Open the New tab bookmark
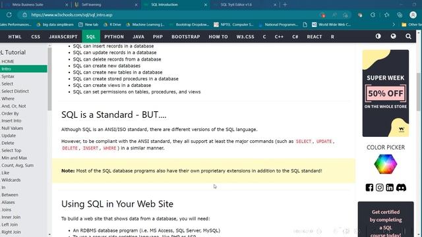This screenshot has width=422, height=237. point(88,24)
